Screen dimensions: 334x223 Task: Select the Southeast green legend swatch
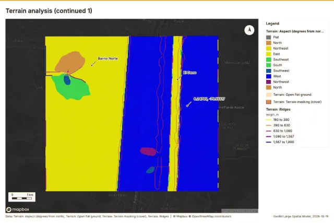[x=269, y=60]
